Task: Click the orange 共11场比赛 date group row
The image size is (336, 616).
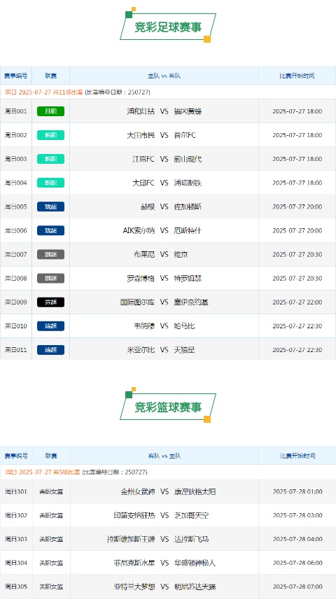Action: [168, 92]
